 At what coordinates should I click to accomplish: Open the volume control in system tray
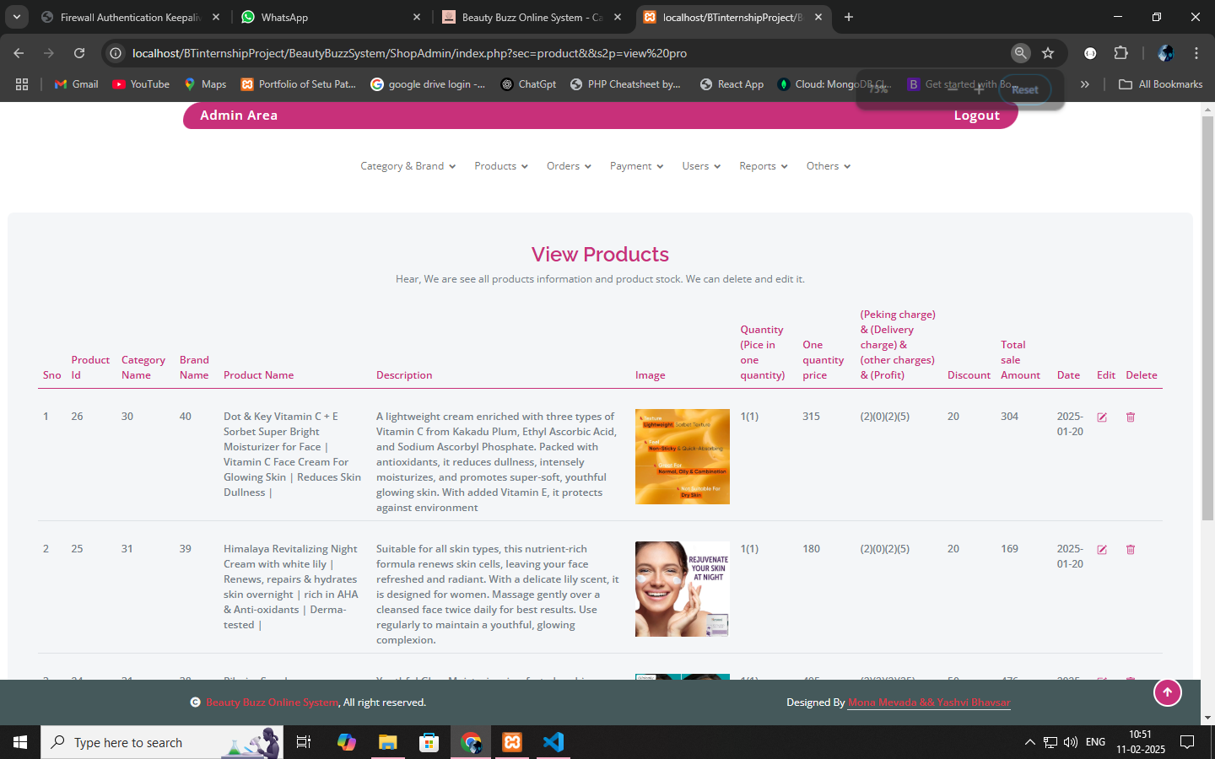click(1071, 742)
